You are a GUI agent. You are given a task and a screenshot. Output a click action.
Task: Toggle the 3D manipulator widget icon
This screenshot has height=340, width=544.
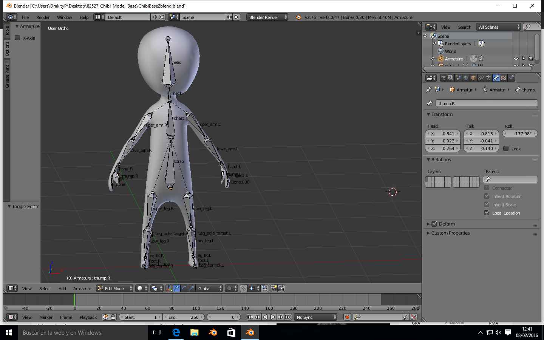click(x=169, y=288)
